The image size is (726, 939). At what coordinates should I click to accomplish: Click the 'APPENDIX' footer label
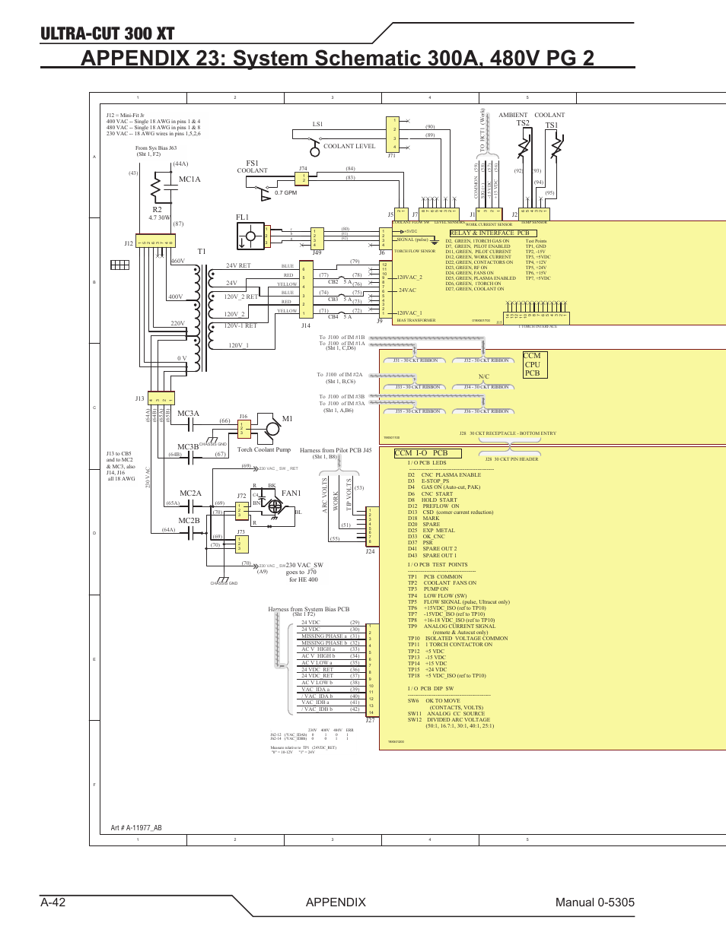click(x=336, y=902)
